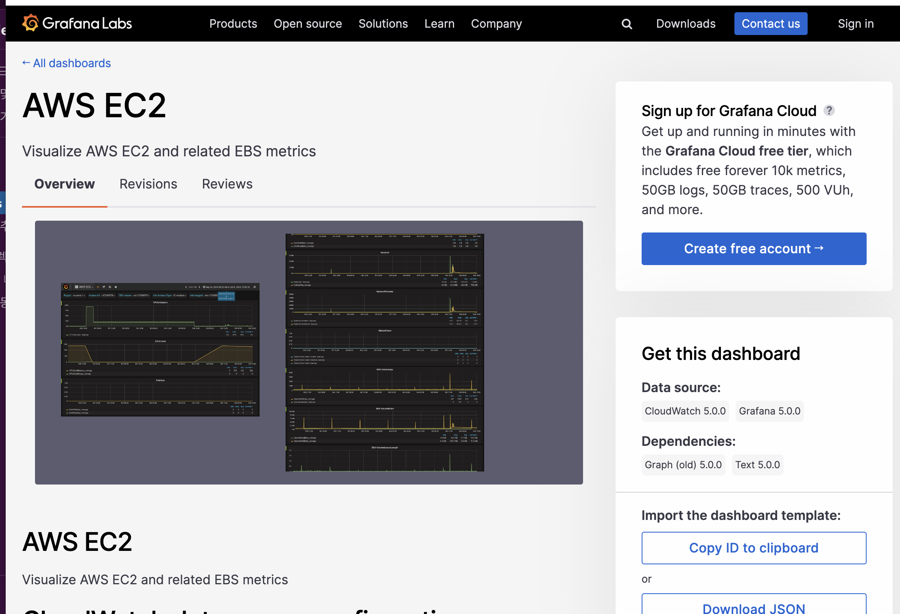Viewport: 900px width, 614px height.
Task: Open the Products menu
Action: (233, 24)
